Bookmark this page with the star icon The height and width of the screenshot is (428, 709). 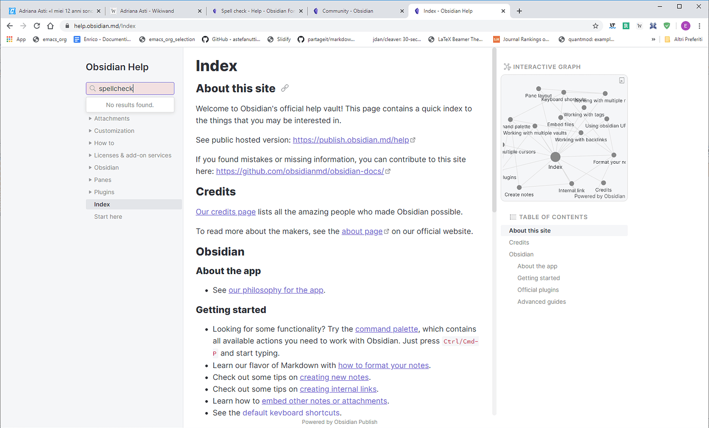tap(595, 26)
